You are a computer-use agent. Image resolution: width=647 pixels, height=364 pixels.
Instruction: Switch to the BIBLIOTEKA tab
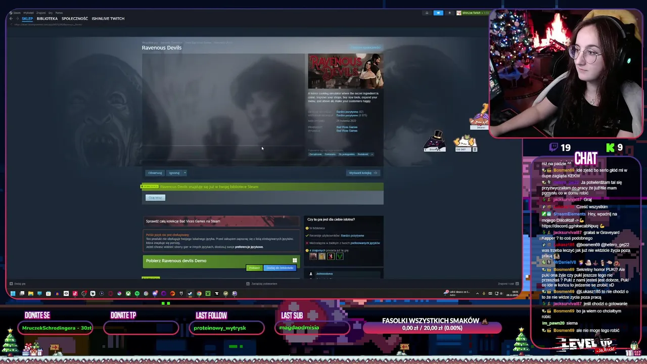(47, 19)
